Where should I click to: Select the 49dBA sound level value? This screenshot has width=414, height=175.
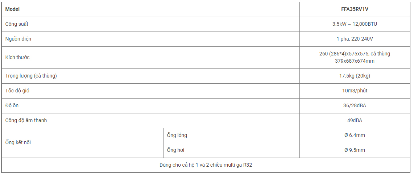(x=355, y=120)
